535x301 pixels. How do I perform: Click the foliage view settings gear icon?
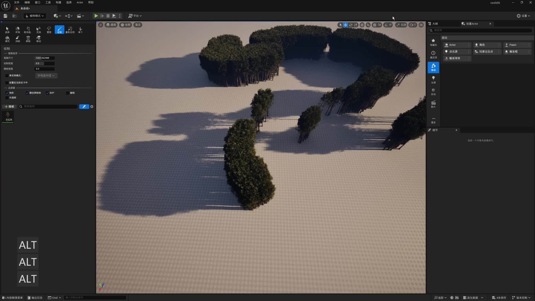(92, 106)
